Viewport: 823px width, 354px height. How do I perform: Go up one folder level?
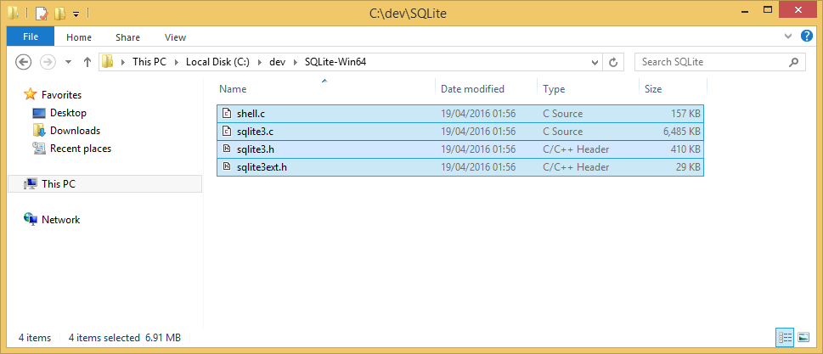tap(87, 62)
